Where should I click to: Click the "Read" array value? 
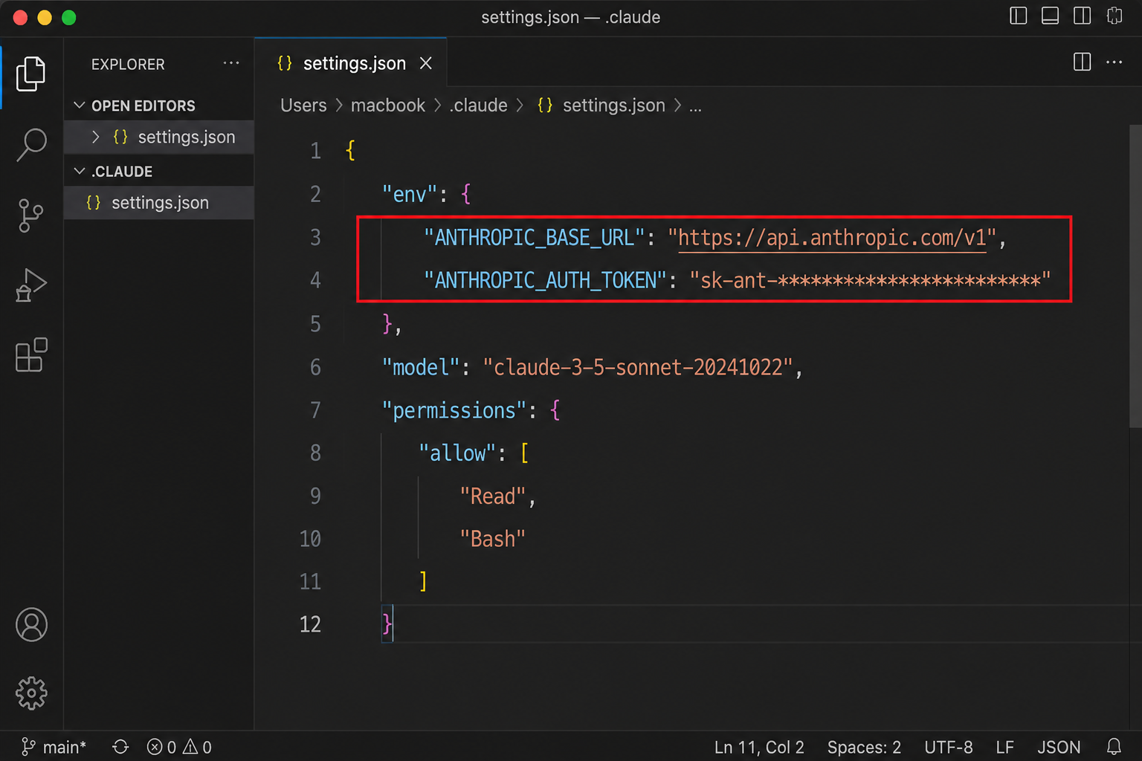tap(493, 496)
